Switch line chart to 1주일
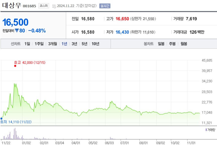 coord(39,44)
